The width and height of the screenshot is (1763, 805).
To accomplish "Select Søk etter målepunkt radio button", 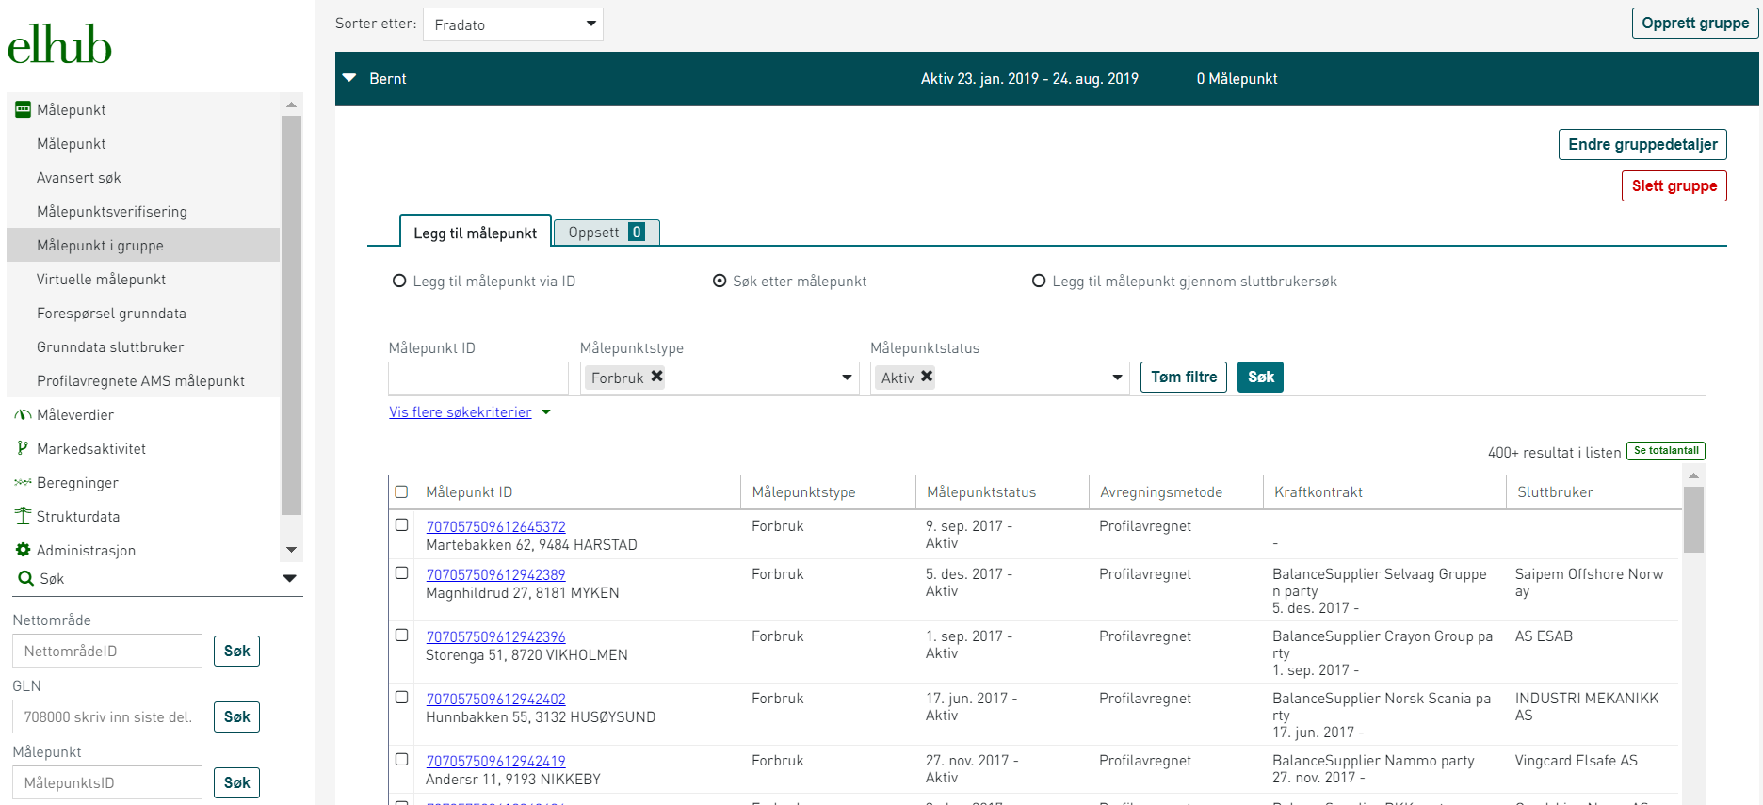I will point(720,281).
